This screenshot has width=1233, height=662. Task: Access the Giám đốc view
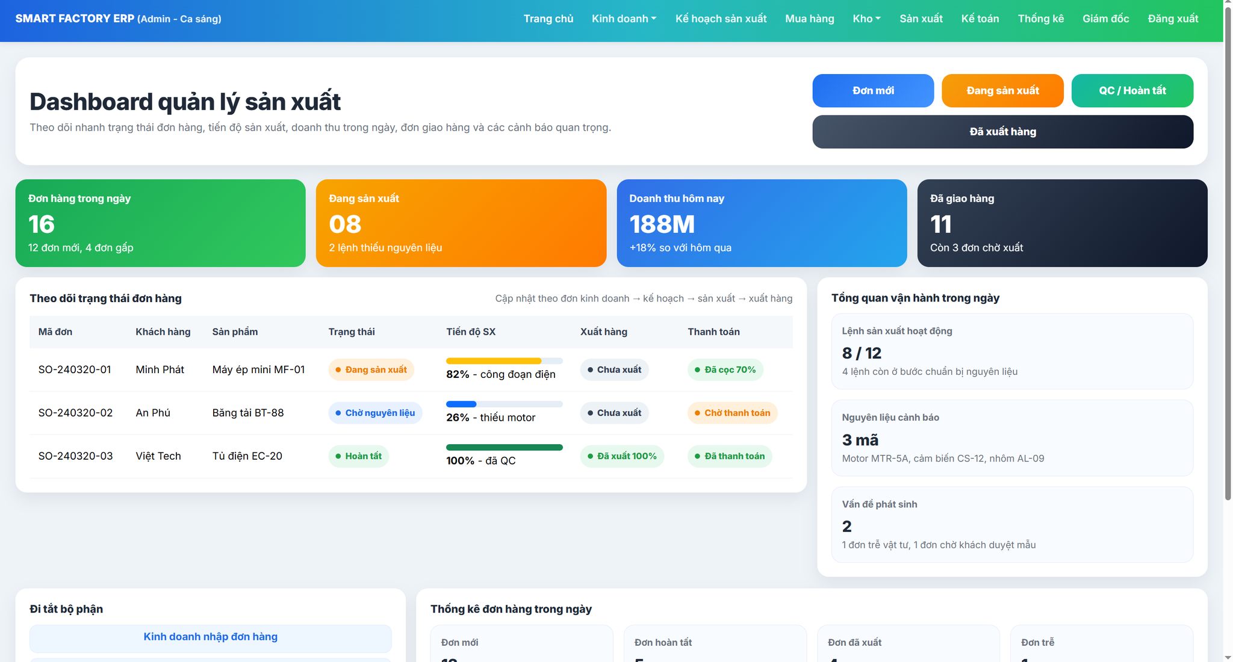1105,19
